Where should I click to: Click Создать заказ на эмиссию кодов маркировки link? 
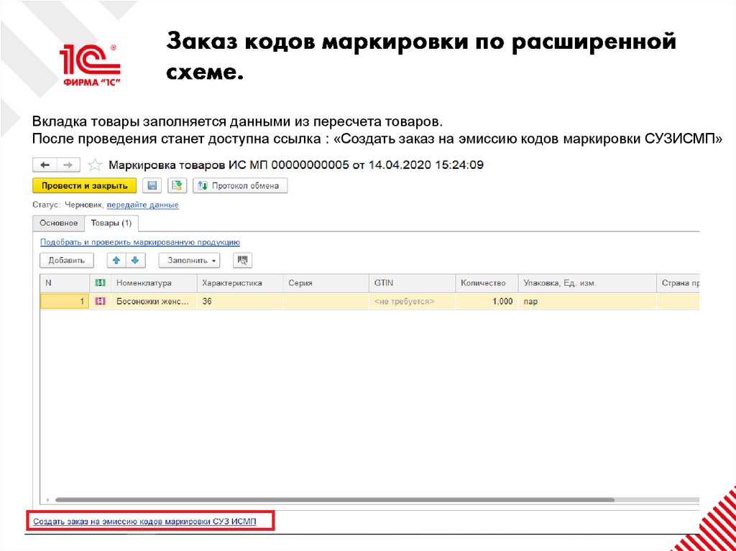point(144,519)
